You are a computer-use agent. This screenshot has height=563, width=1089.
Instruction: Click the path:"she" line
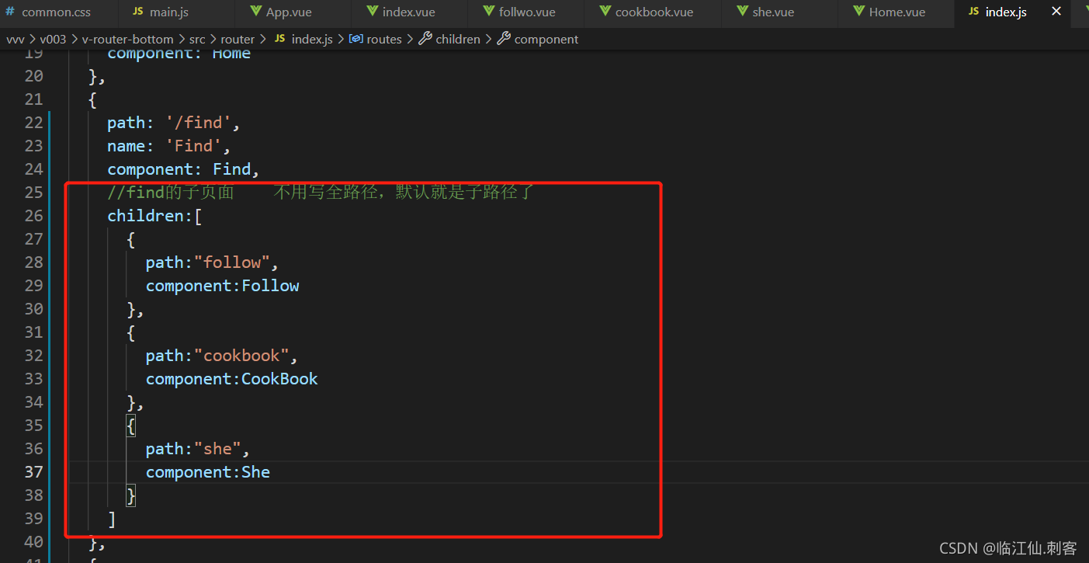pos(198,449)
